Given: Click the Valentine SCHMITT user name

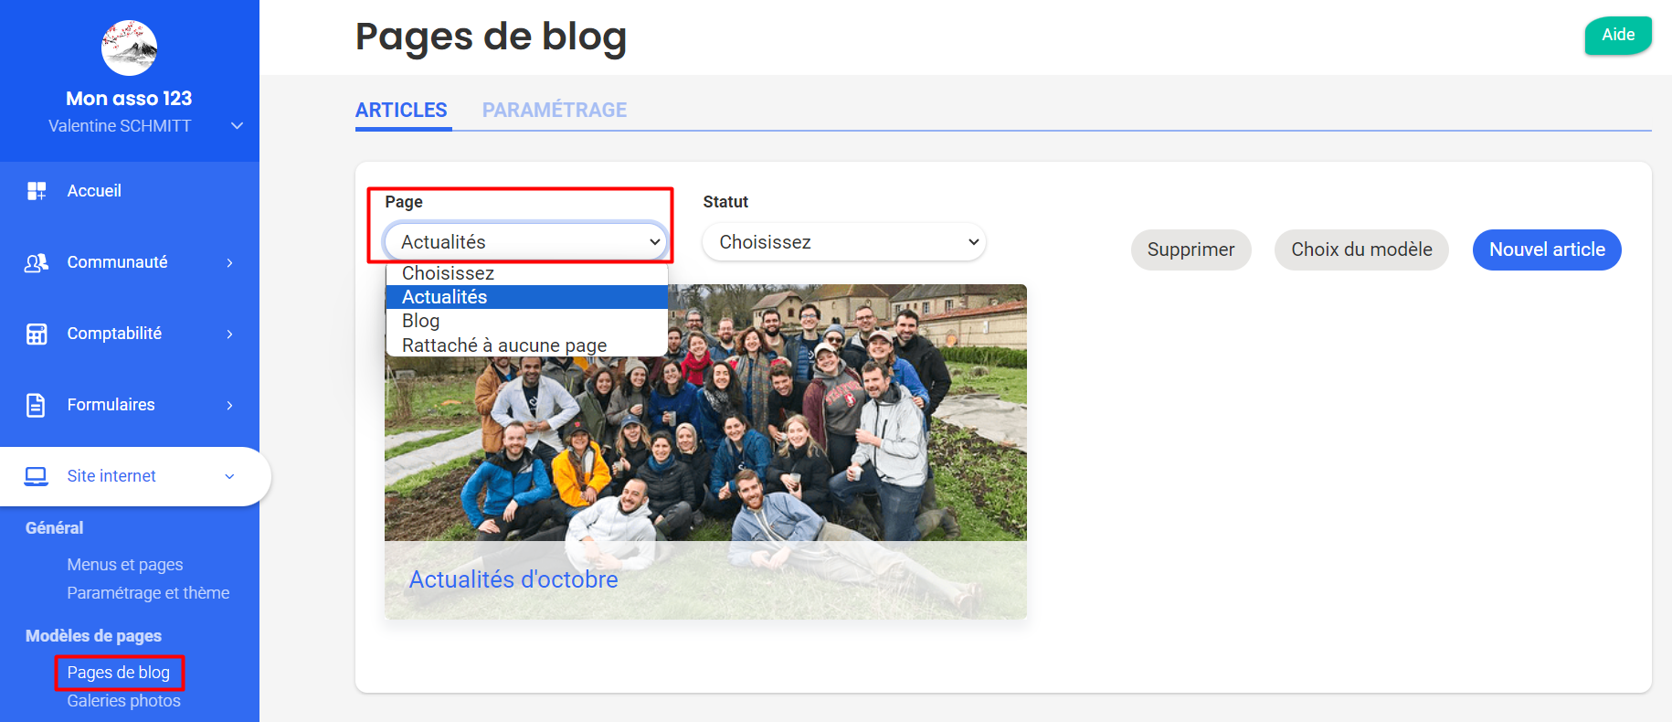Looking at the screenshot, I should coord(120,126).
